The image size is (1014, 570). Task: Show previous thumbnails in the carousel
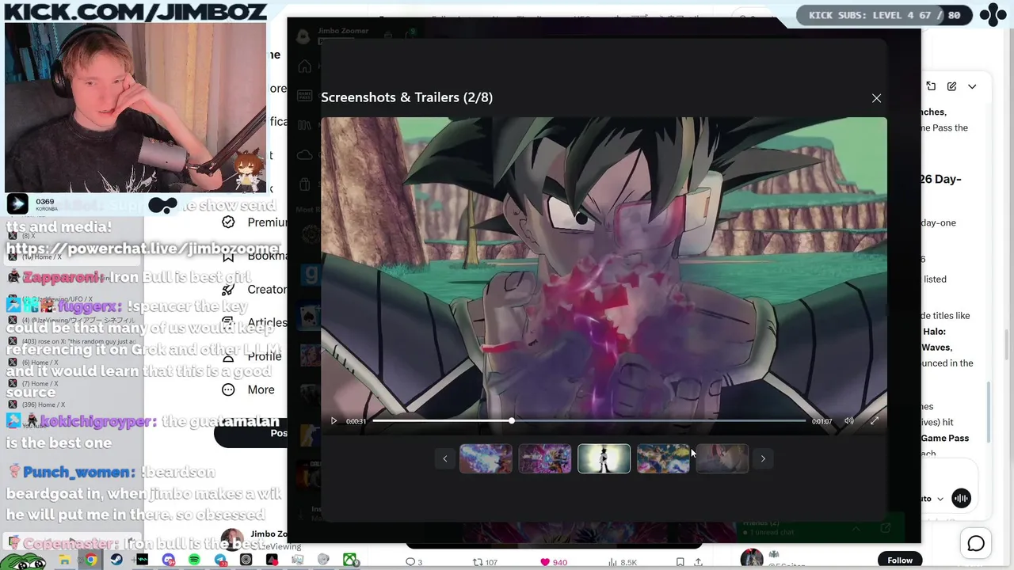[x=444, y=458]
